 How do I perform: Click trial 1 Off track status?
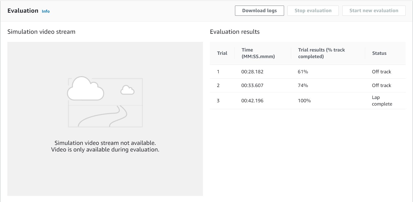click(381, 72)
